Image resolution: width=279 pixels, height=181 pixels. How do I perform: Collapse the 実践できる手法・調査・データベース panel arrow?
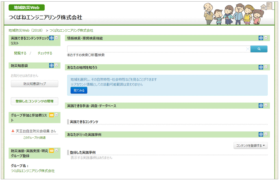pos(266,105)
